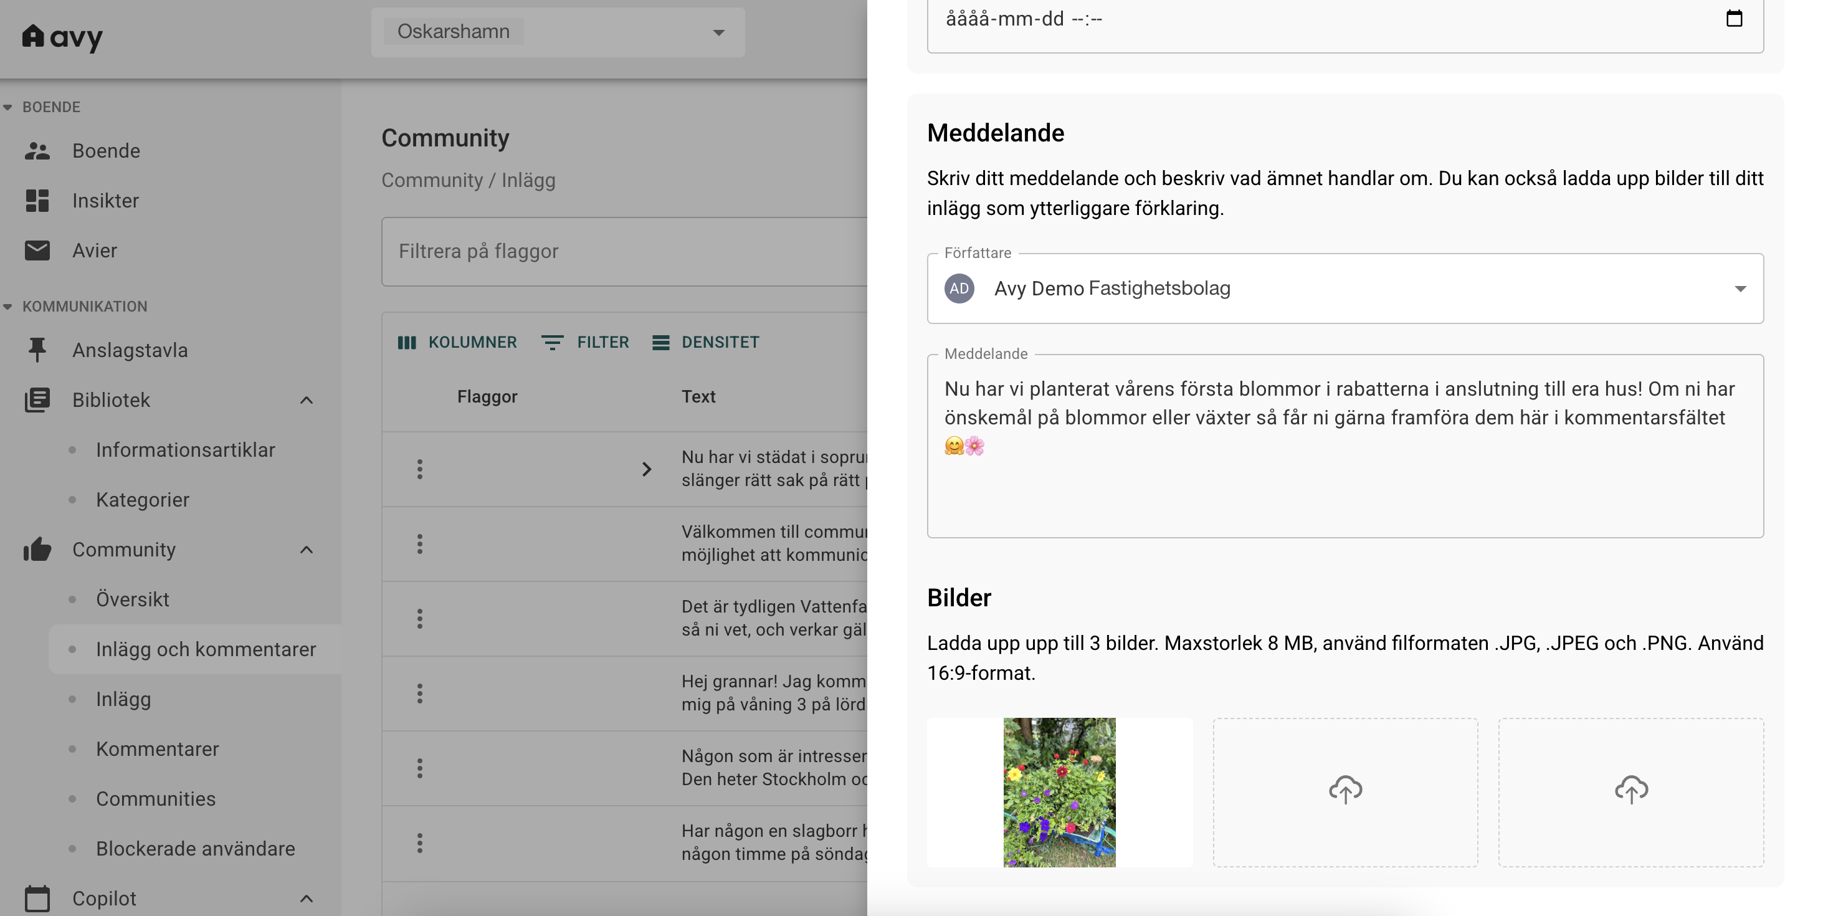Image resolution: width=1823 pixels, height=916 pixels.
Task: Collapse the KOMMUNIKATION section
Action: 7,307
